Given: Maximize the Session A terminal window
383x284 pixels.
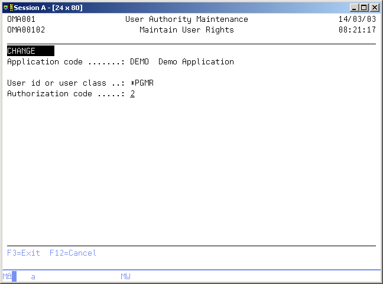Looking at the screenshot, I should [364, 7].
